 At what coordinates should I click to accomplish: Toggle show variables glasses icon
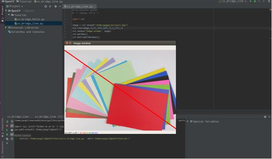(x=12, y=134)
